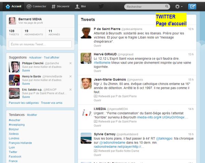The height and width of the screenshot is (163, 205).
Task: View the 139 Tweets count
Action: pos(14,32)
